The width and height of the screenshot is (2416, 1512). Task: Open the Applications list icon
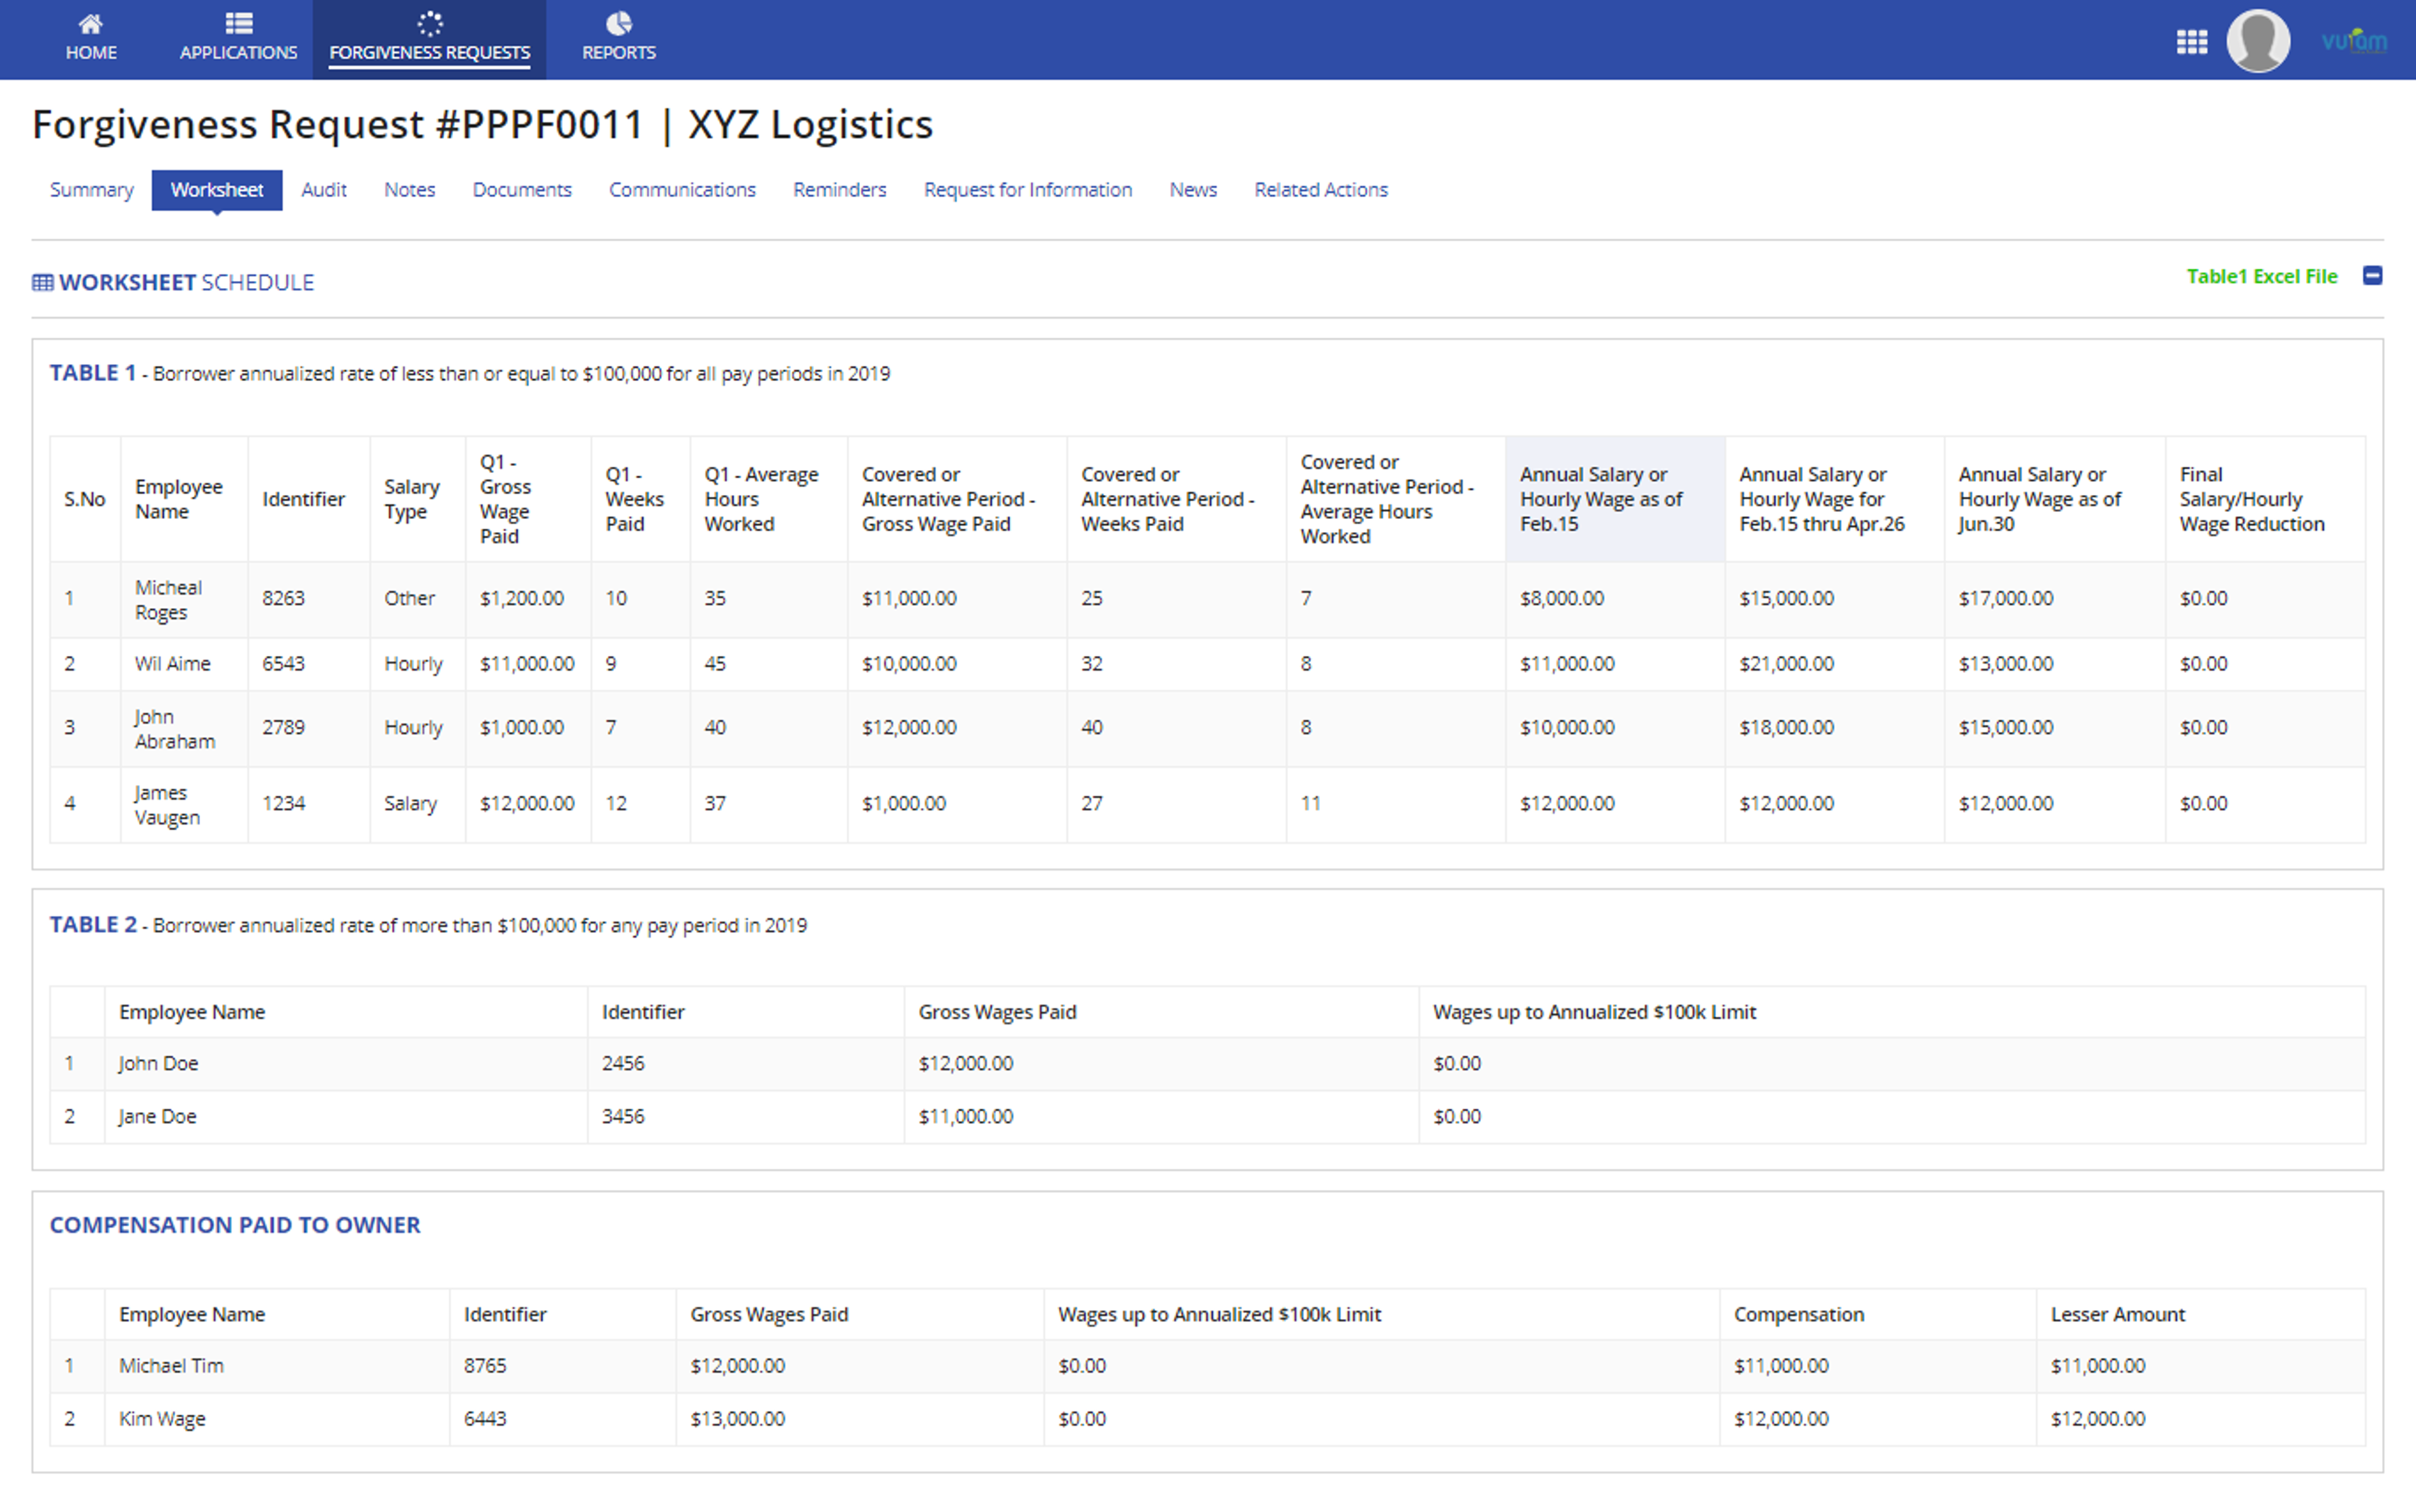coord(238,23)
